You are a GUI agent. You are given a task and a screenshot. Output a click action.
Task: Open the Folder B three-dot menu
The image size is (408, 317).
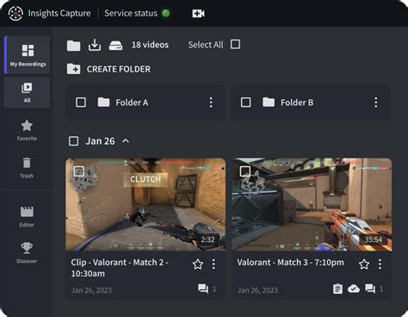click(376, 103)
